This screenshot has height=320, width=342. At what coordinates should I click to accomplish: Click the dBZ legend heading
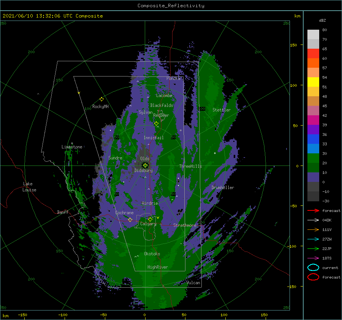pos(322,20)
